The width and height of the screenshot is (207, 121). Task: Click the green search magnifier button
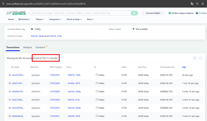click(134, 13)
